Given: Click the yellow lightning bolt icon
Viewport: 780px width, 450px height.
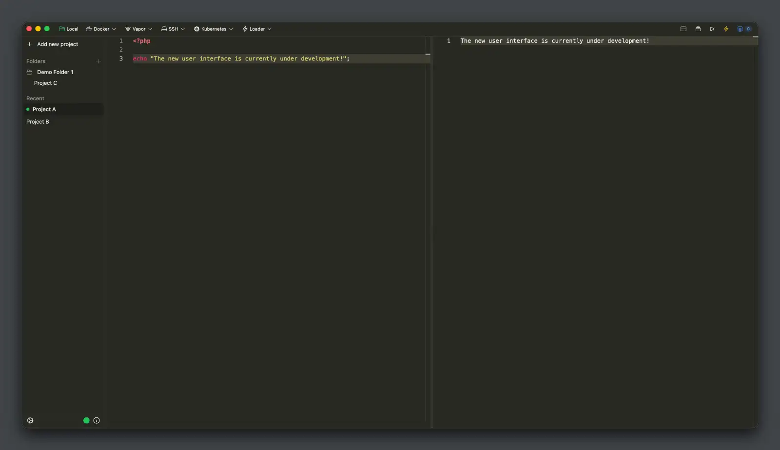Looking at the screenshot, I should click(726, 29).
